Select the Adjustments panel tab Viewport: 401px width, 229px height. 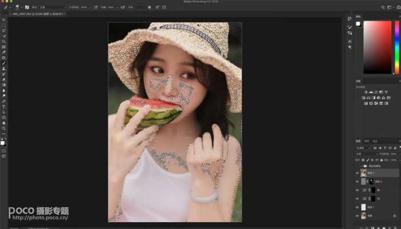point(358,81)
